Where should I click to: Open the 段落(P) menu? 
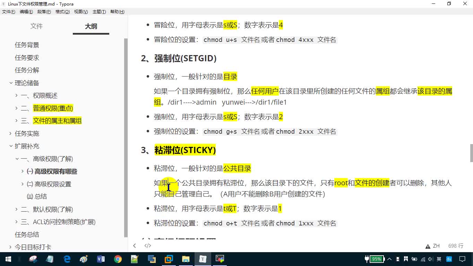(x=44, y=12)
